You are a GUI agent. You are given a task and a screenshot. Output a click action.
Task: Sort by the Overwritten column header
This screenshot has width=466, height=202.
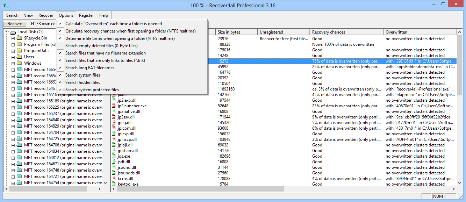point(420,32)
